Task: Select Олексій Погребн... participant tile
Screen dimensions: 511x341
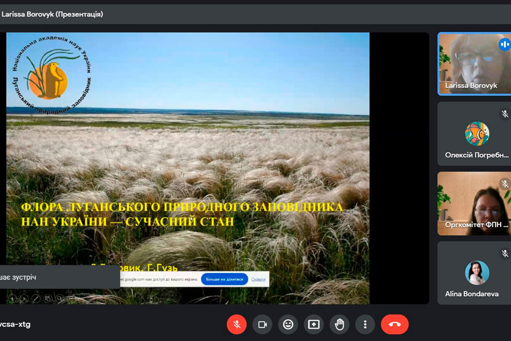Action: (x=474, y=134)
